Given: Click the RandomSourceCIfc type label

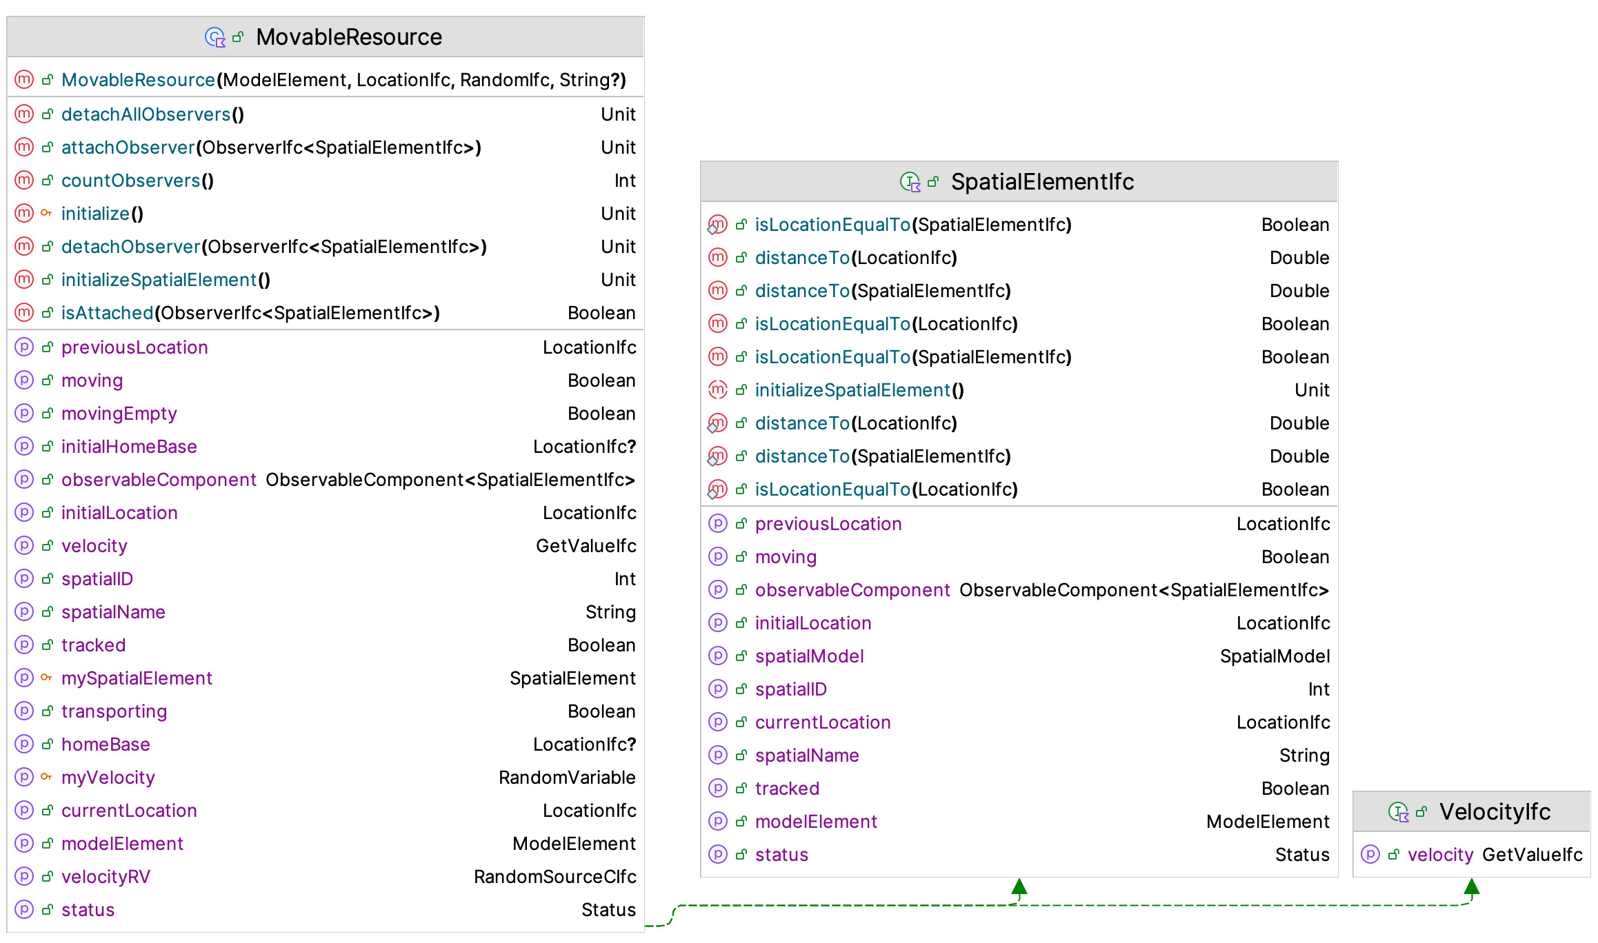Looking at the screenshot, I should [555, 876].
